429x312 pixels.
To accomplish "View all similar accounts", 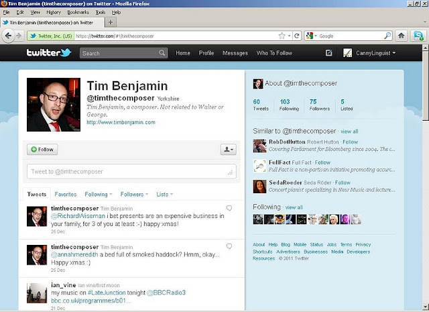I will [349, 132].
